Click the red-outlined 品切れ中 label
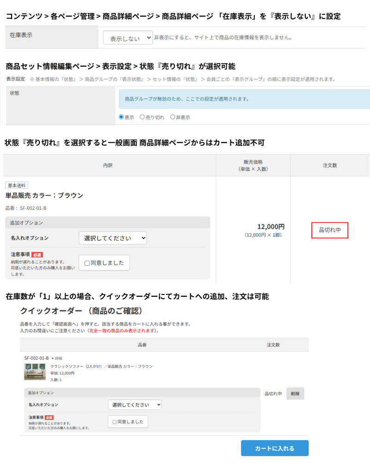The height and width of the screenshot is (463, 370). pos(330,230)
